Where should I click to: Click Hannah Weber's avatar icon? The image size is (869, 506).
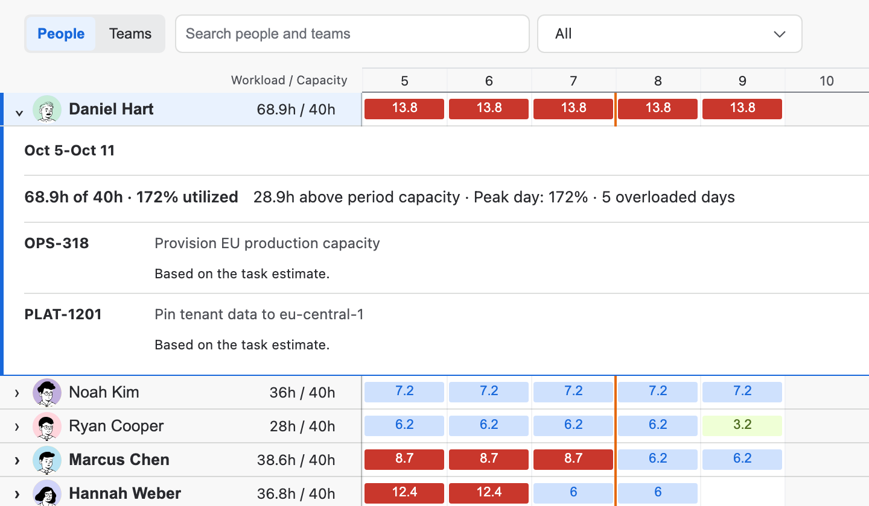tap(47, 493)
